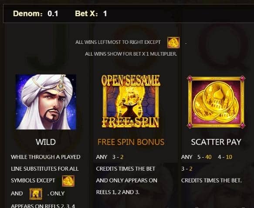254x208 pixels.
Task: Click the "ALL WINS SHOW FOR BET X 1" text
Action: pyautogui.click(x=131, y=54)
